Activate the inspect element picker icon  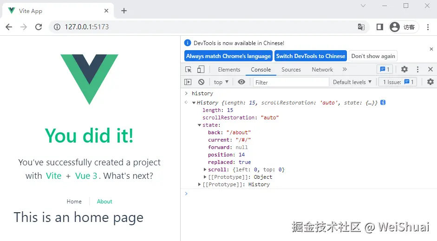189,69
